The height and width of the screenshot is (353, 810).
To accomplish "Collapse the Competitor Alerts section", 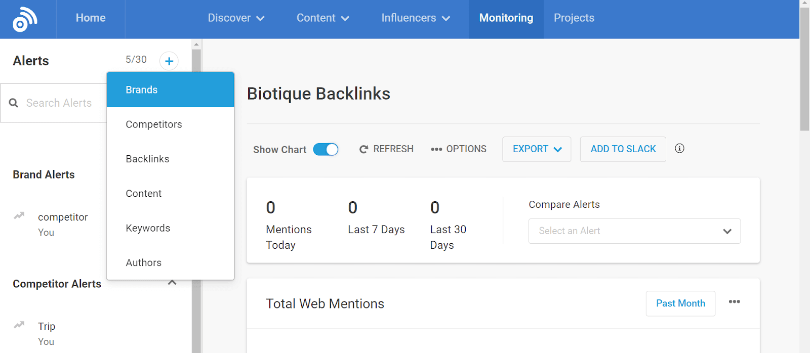I will click(x=172, y=282).
